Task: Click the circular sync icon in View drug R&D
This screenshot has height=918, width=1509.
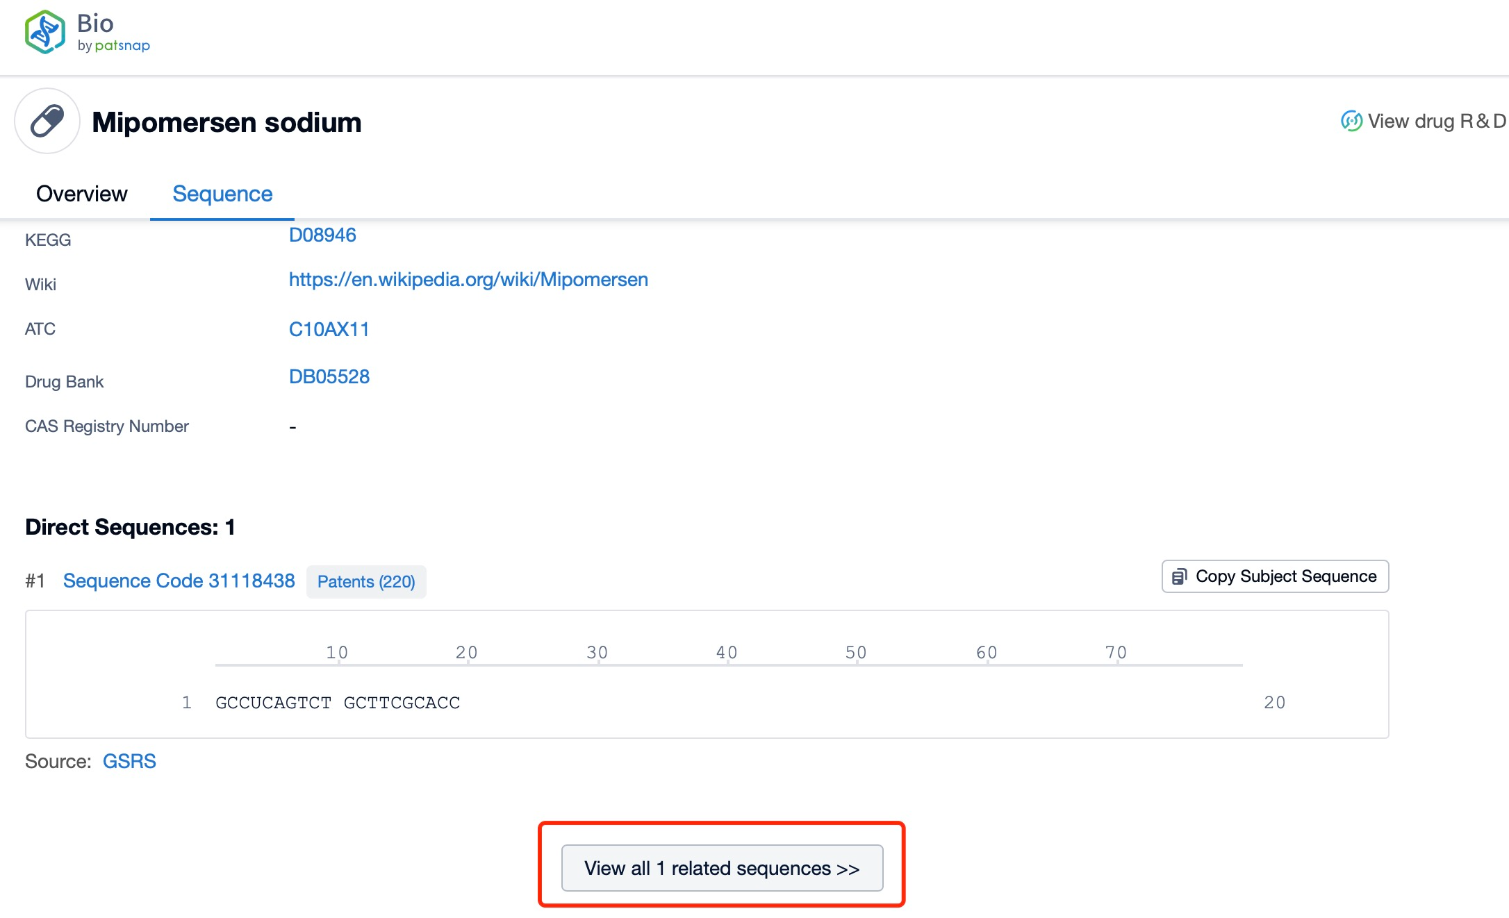Action: 1351,122
